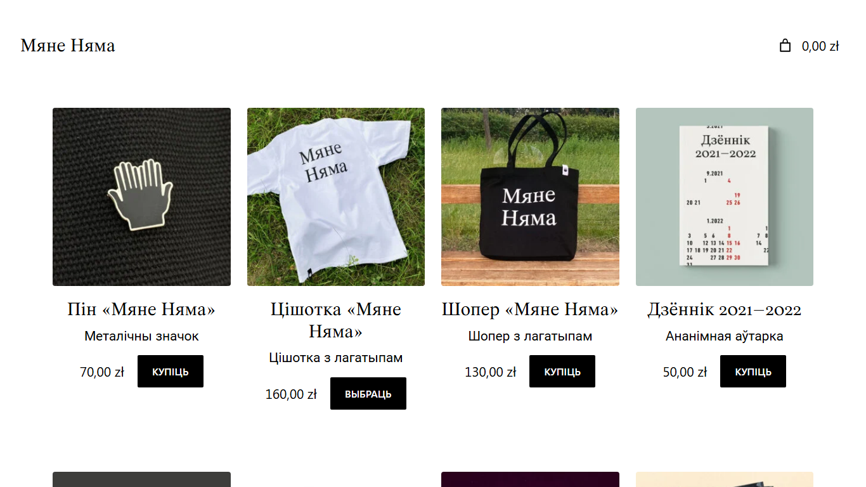The height and width of the screenshot is (487, 866).
Task: Open the shopping bag cart icon
Action: (785, 46)
